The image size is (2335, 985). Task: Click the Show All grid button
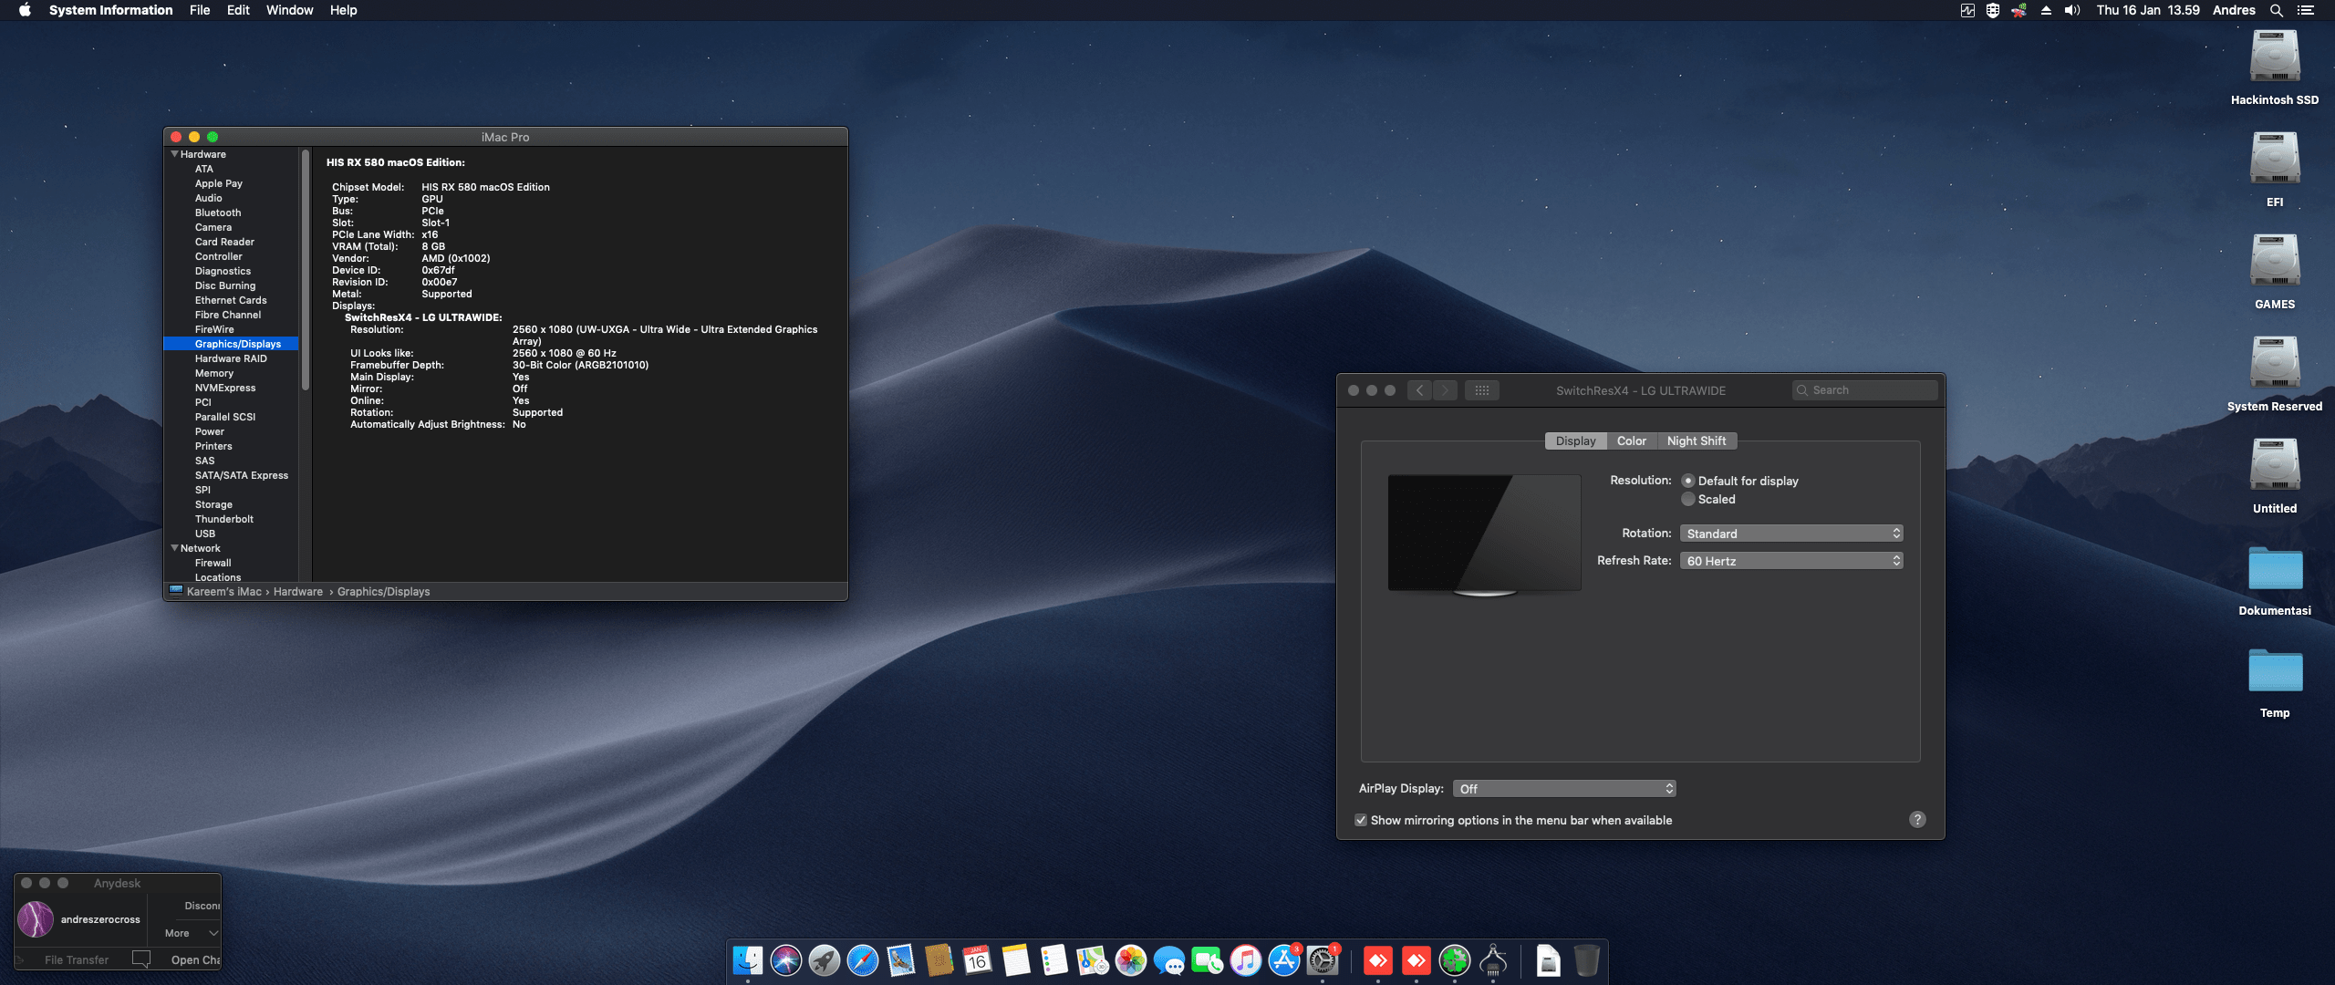click(1481, 390)
